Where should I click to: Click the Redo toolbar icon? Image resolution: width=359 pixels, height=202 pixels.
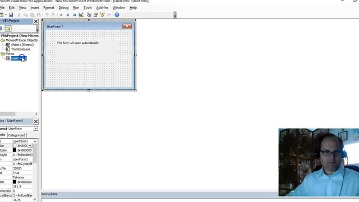(53, 15)
